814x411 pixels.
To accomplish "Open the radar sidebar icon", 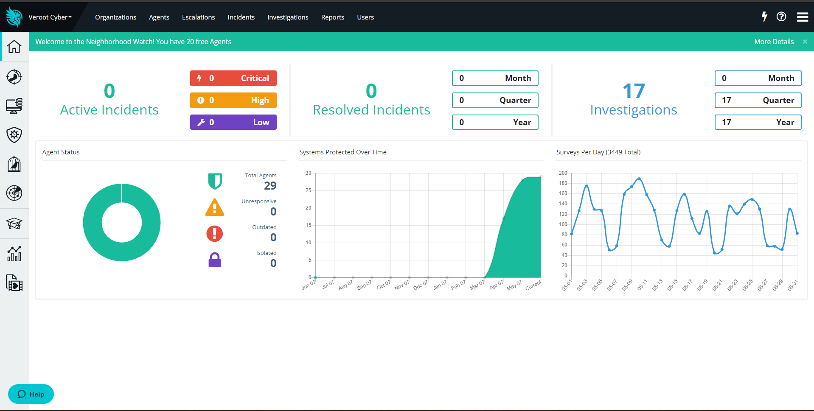I will tap(14, 193).
